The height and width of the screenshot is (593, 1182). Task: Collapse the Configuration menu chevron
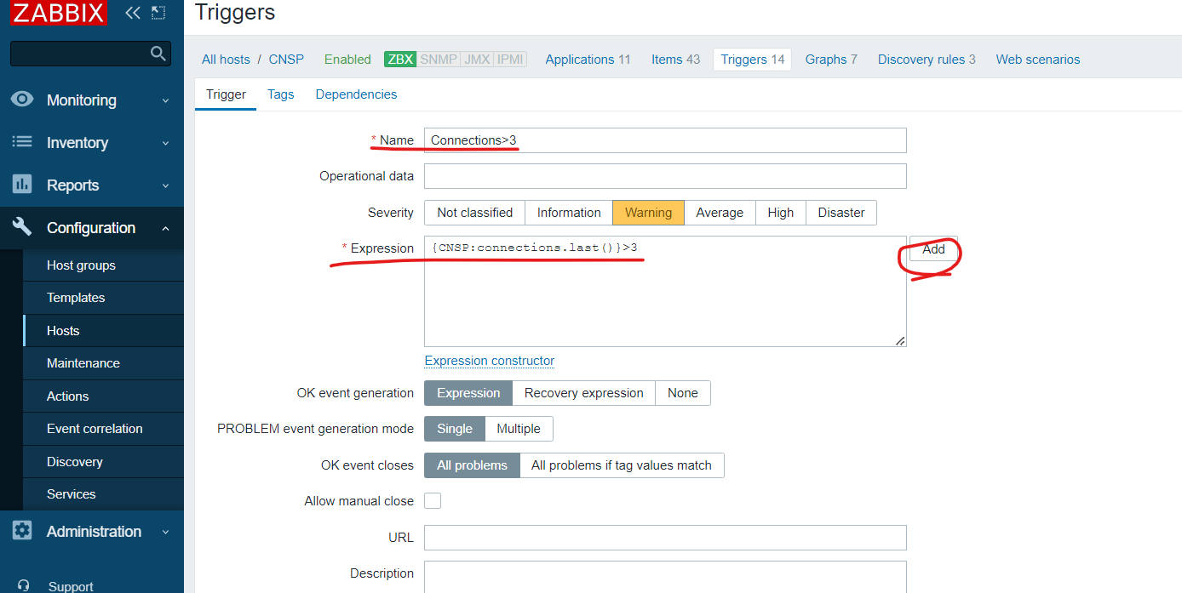[165, 228]
